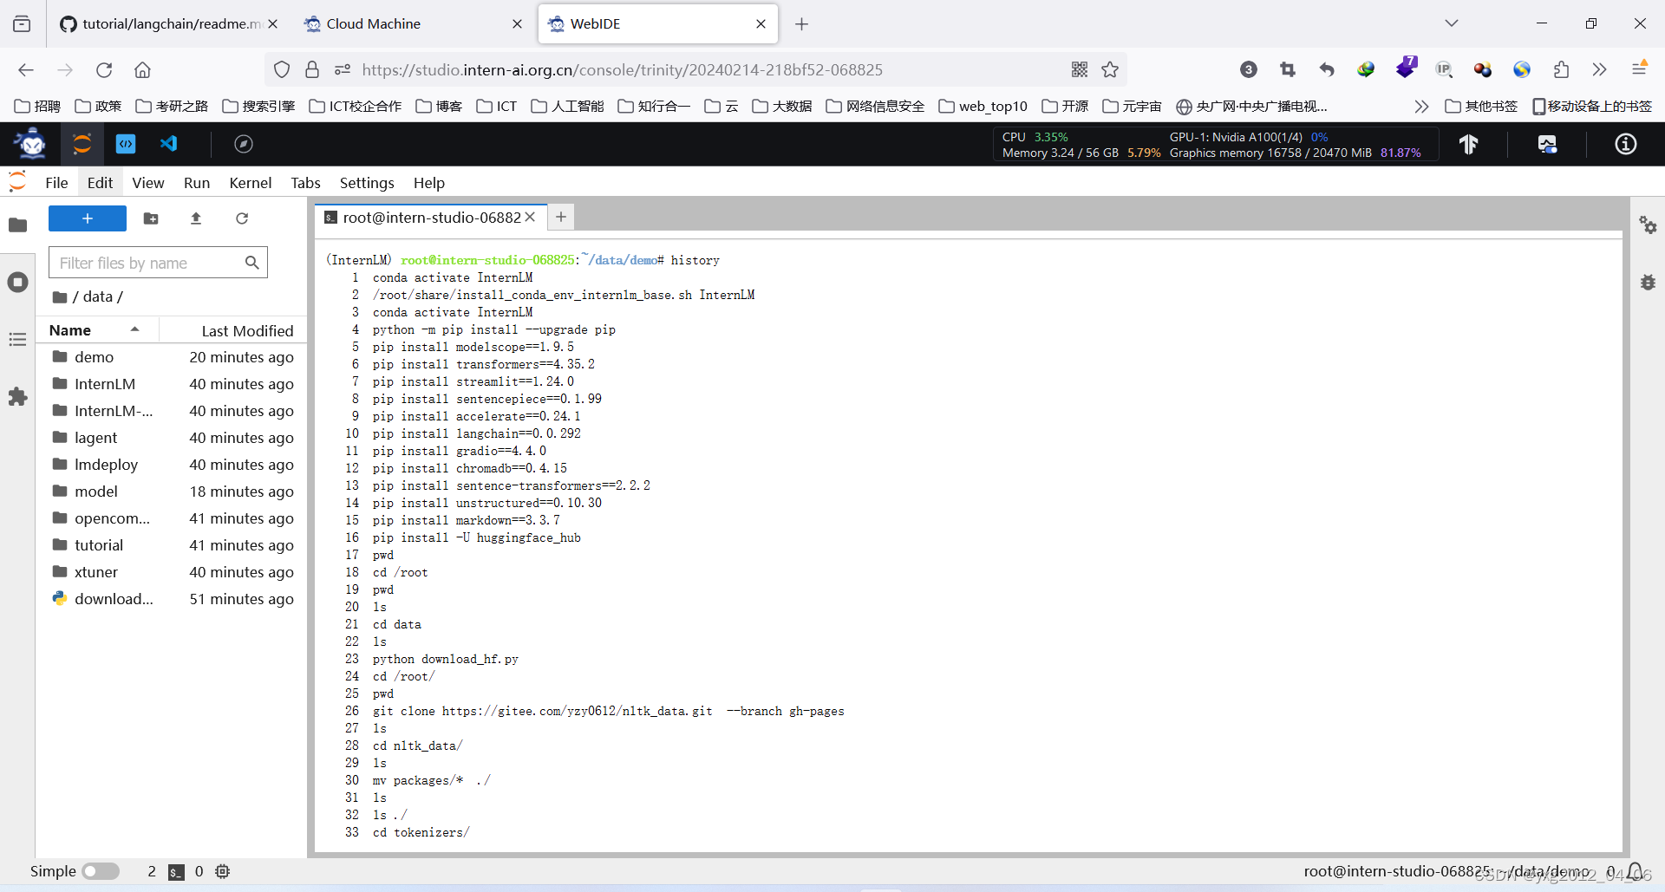Open the model folder
Image resolution: width=1665 pixels, height=892 pixels.
tap(172, 492)
